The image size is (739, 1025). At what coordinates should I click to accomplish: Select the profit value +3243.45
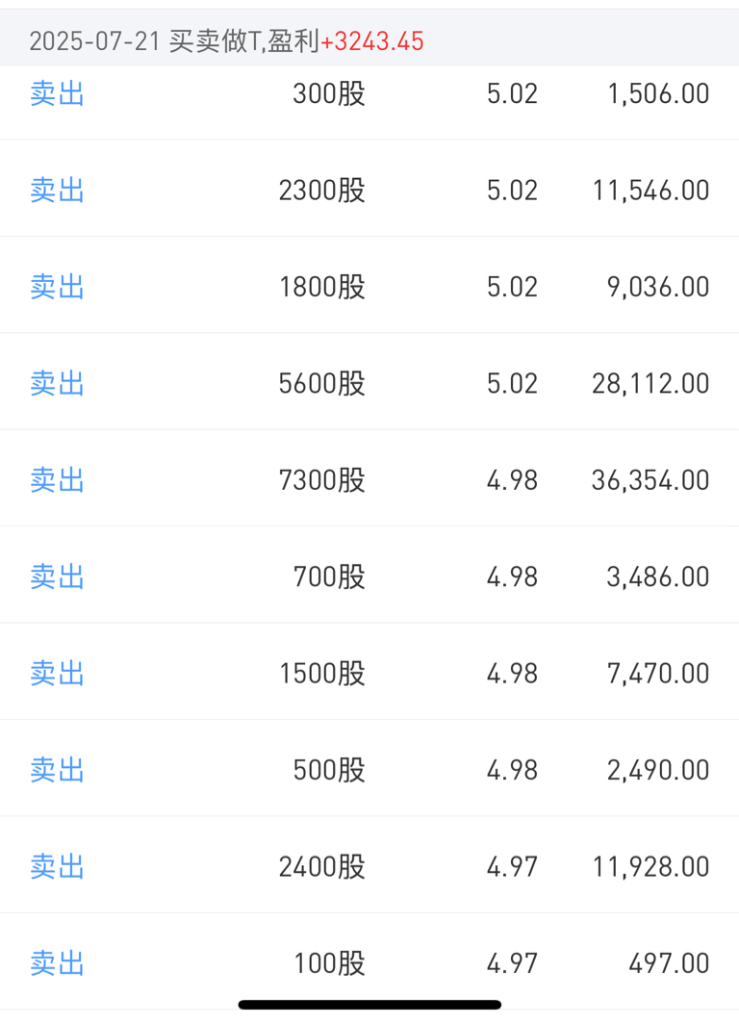tap(371, 41)
